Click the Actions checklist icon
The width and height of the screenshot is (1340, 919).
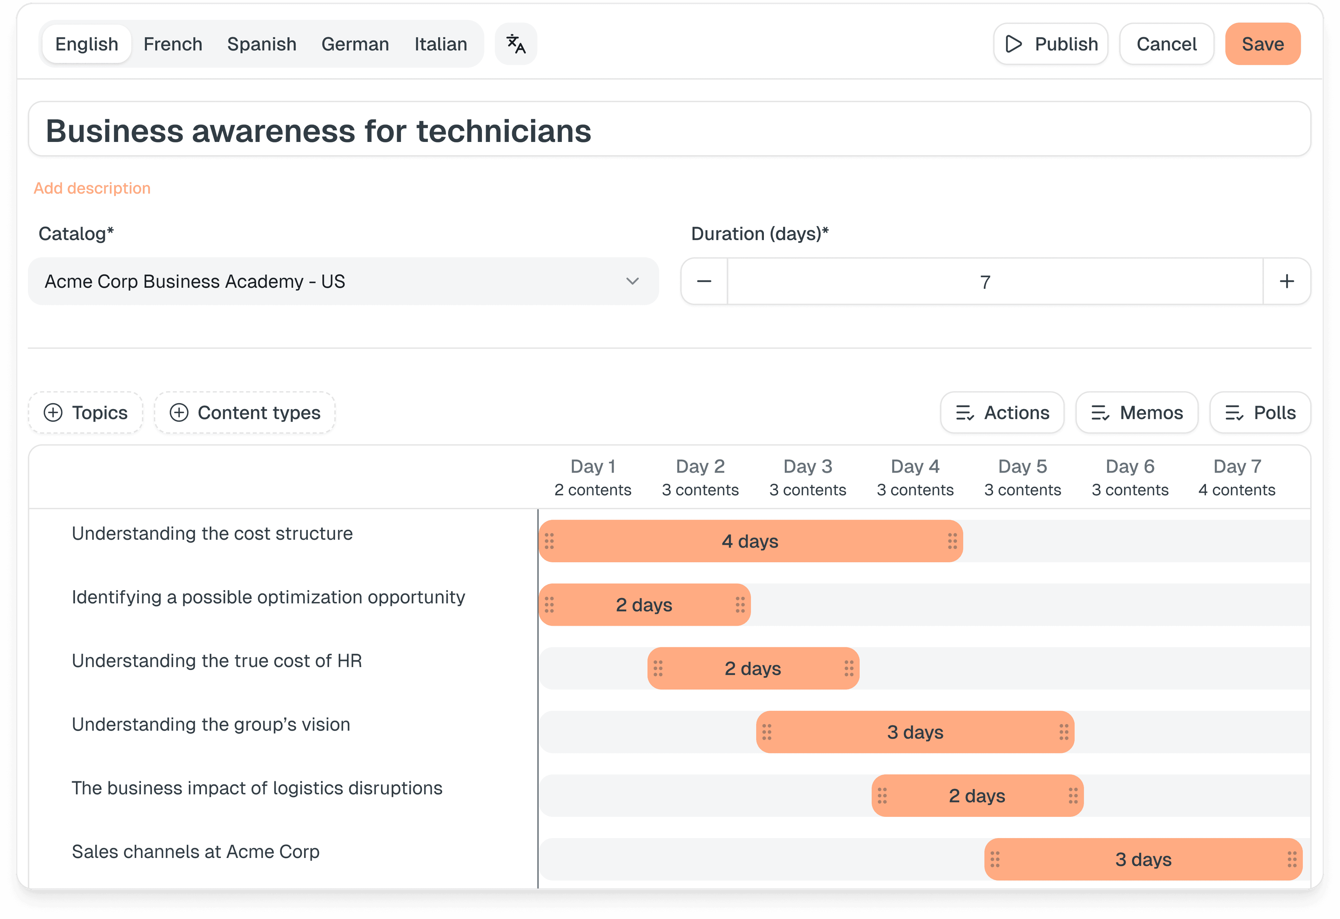click(x=965, y=413)
